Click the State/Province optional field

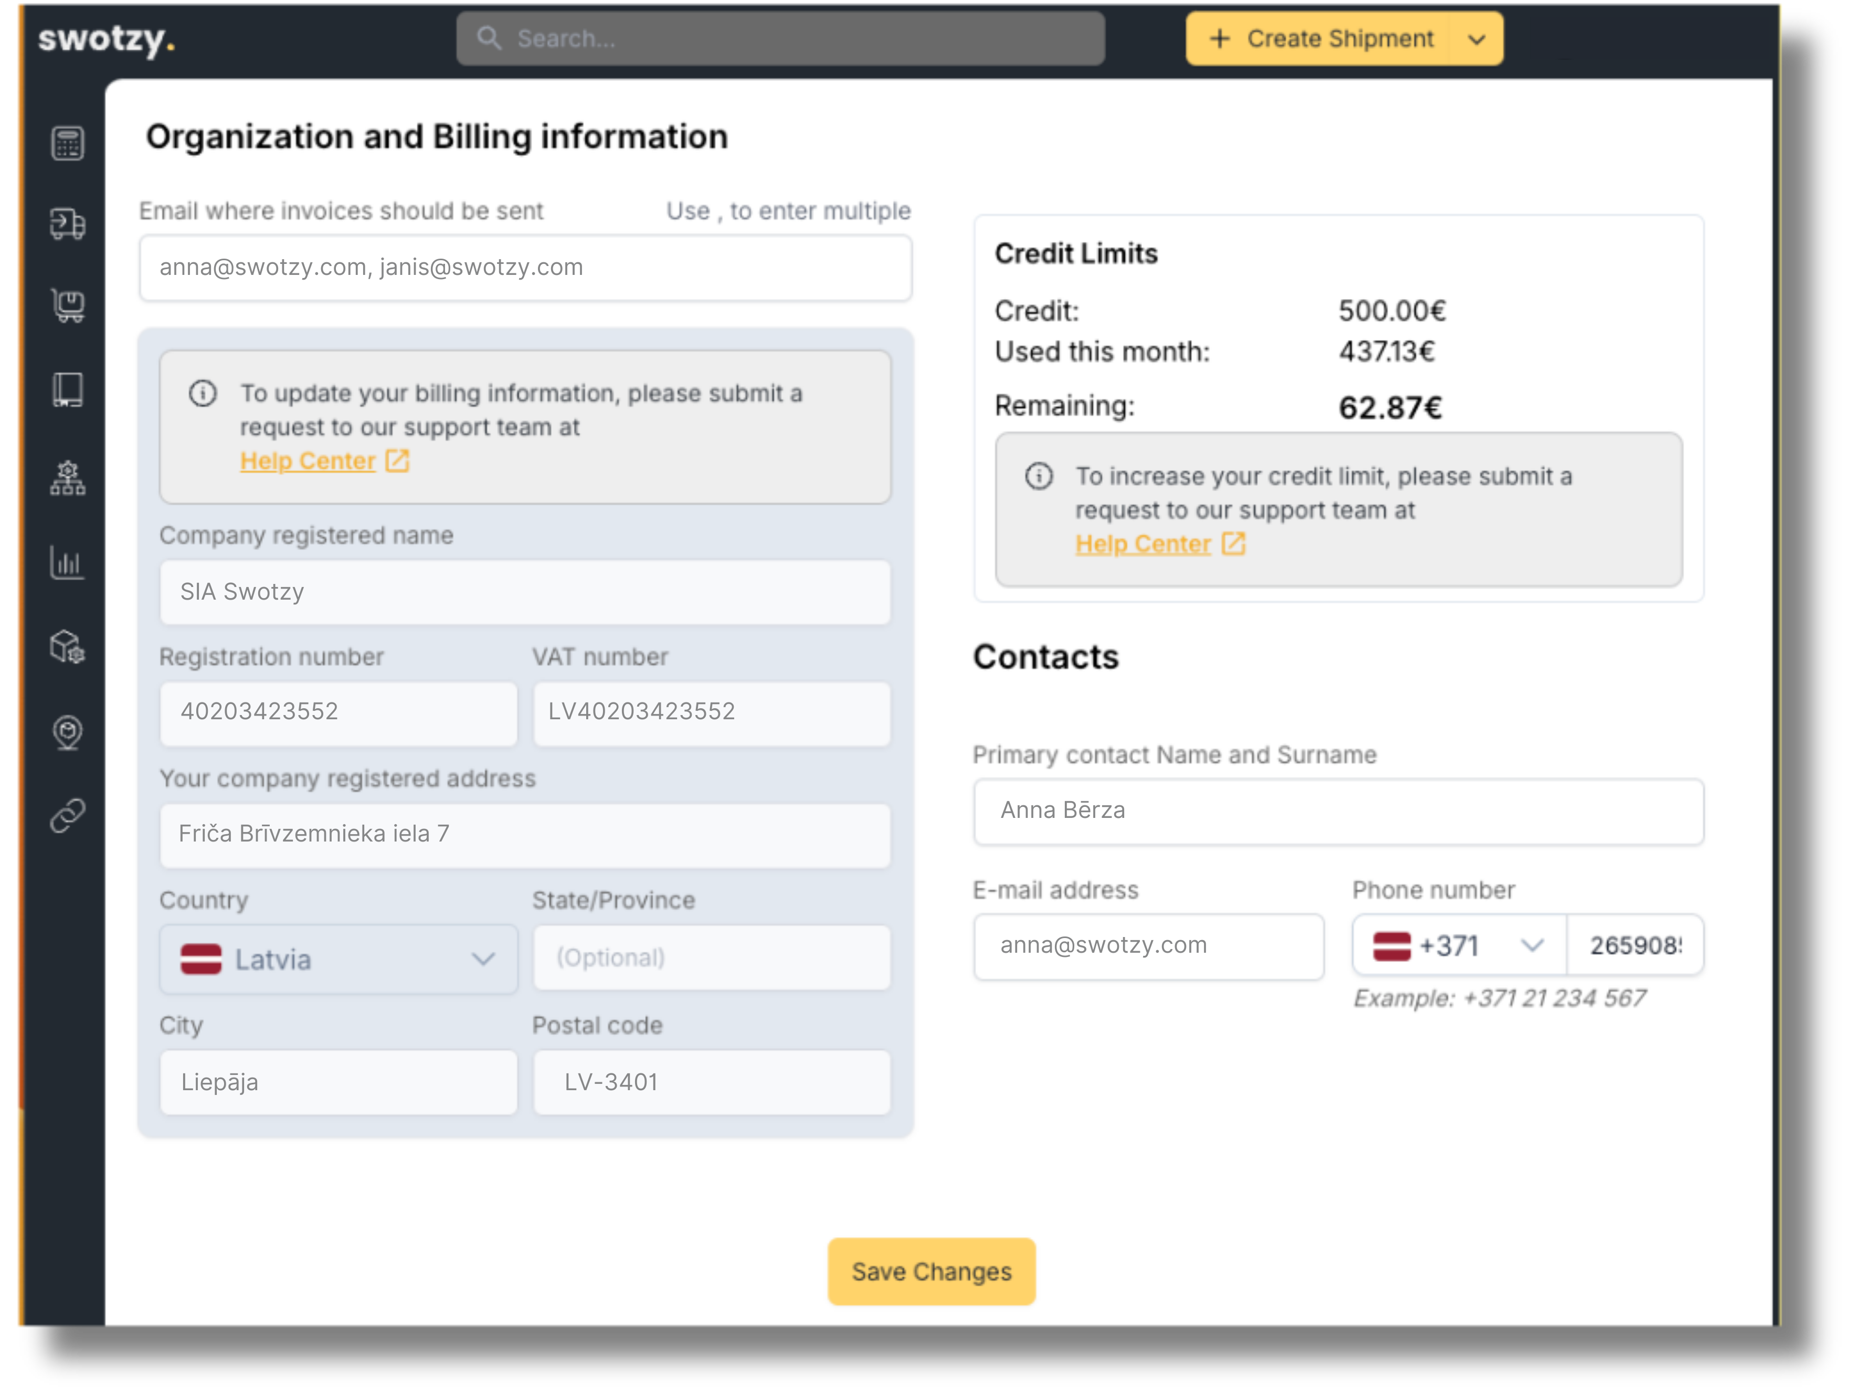(x=711, y=958)
